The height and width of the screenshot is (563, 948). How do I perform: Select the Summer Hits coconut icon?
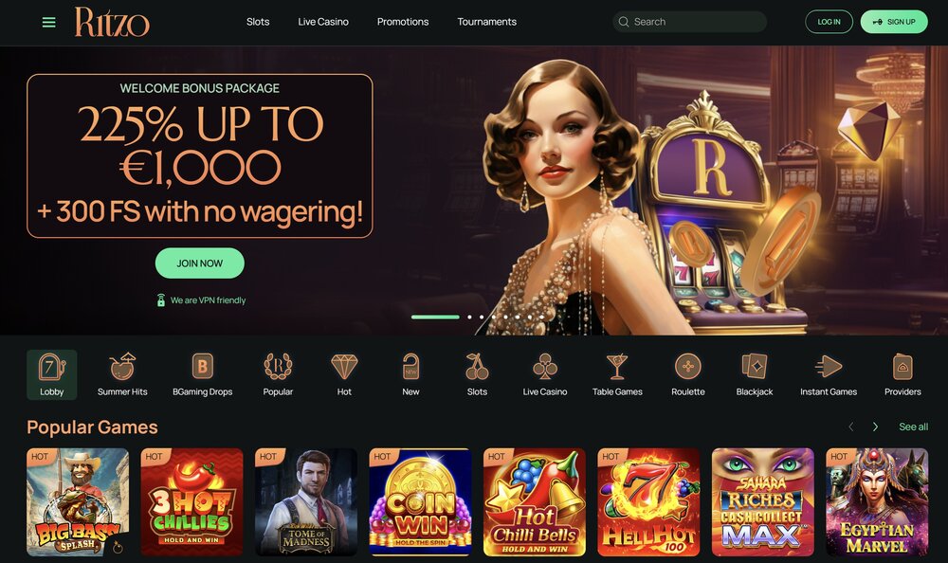(122, 366)
